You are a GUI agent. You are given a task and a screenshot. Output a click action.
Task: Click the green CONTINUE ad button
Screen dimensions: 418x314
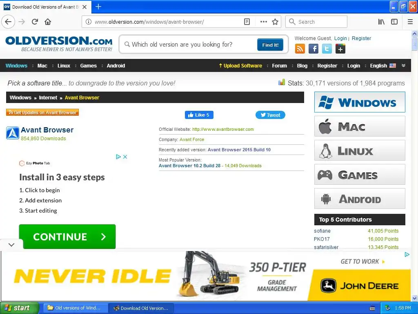[x=67, y=237]
